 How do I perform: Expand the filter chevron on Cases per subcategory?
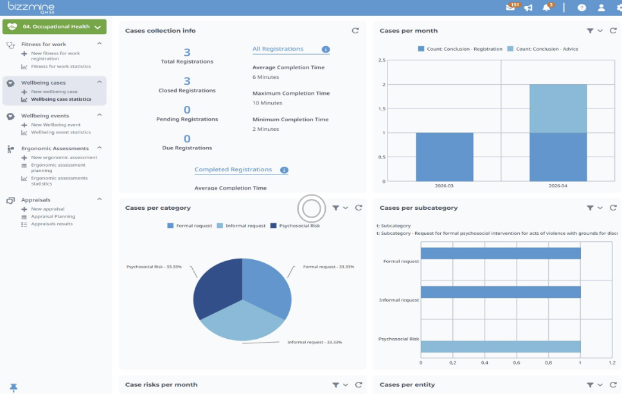[x=600, y=207]
